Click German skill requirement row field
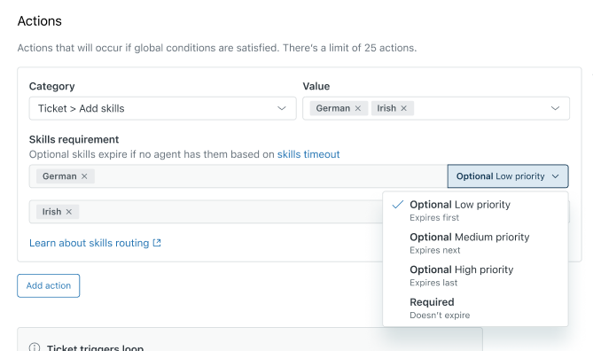Viewport: 593px width, 351px height. click(x=238, y=176)
